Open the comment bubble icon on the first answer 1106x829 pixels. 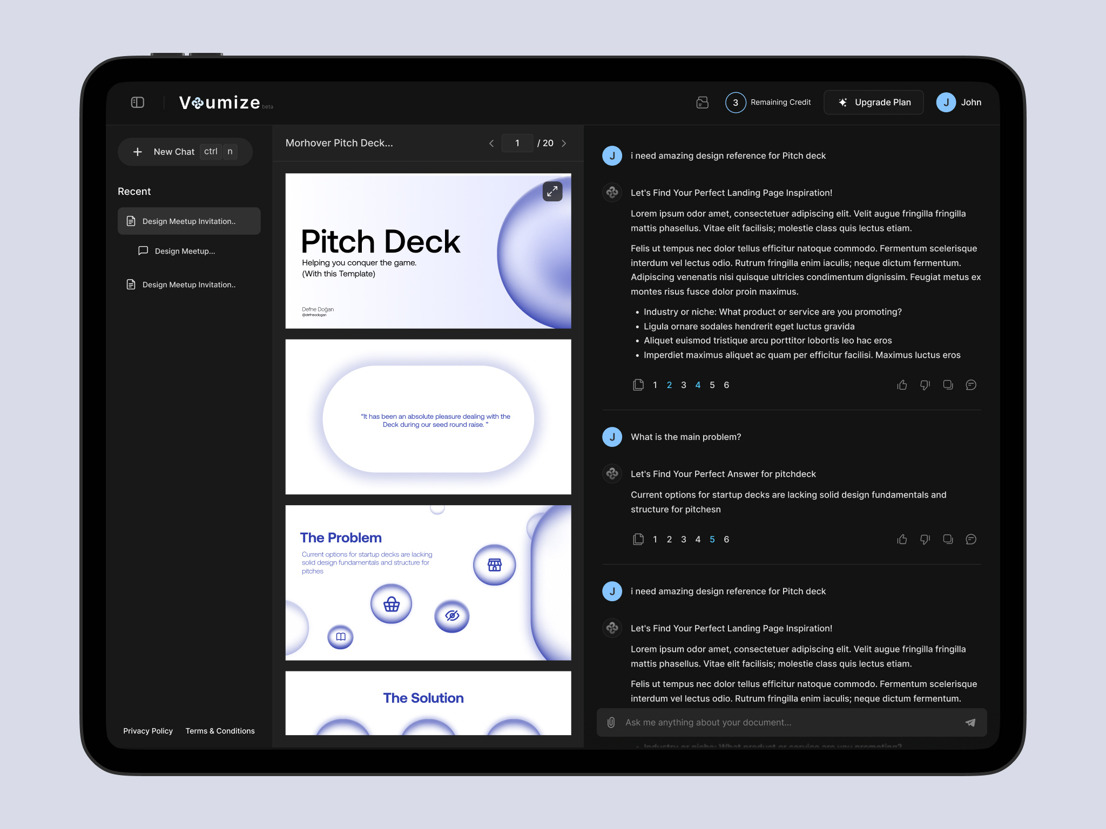coord(970,384)
